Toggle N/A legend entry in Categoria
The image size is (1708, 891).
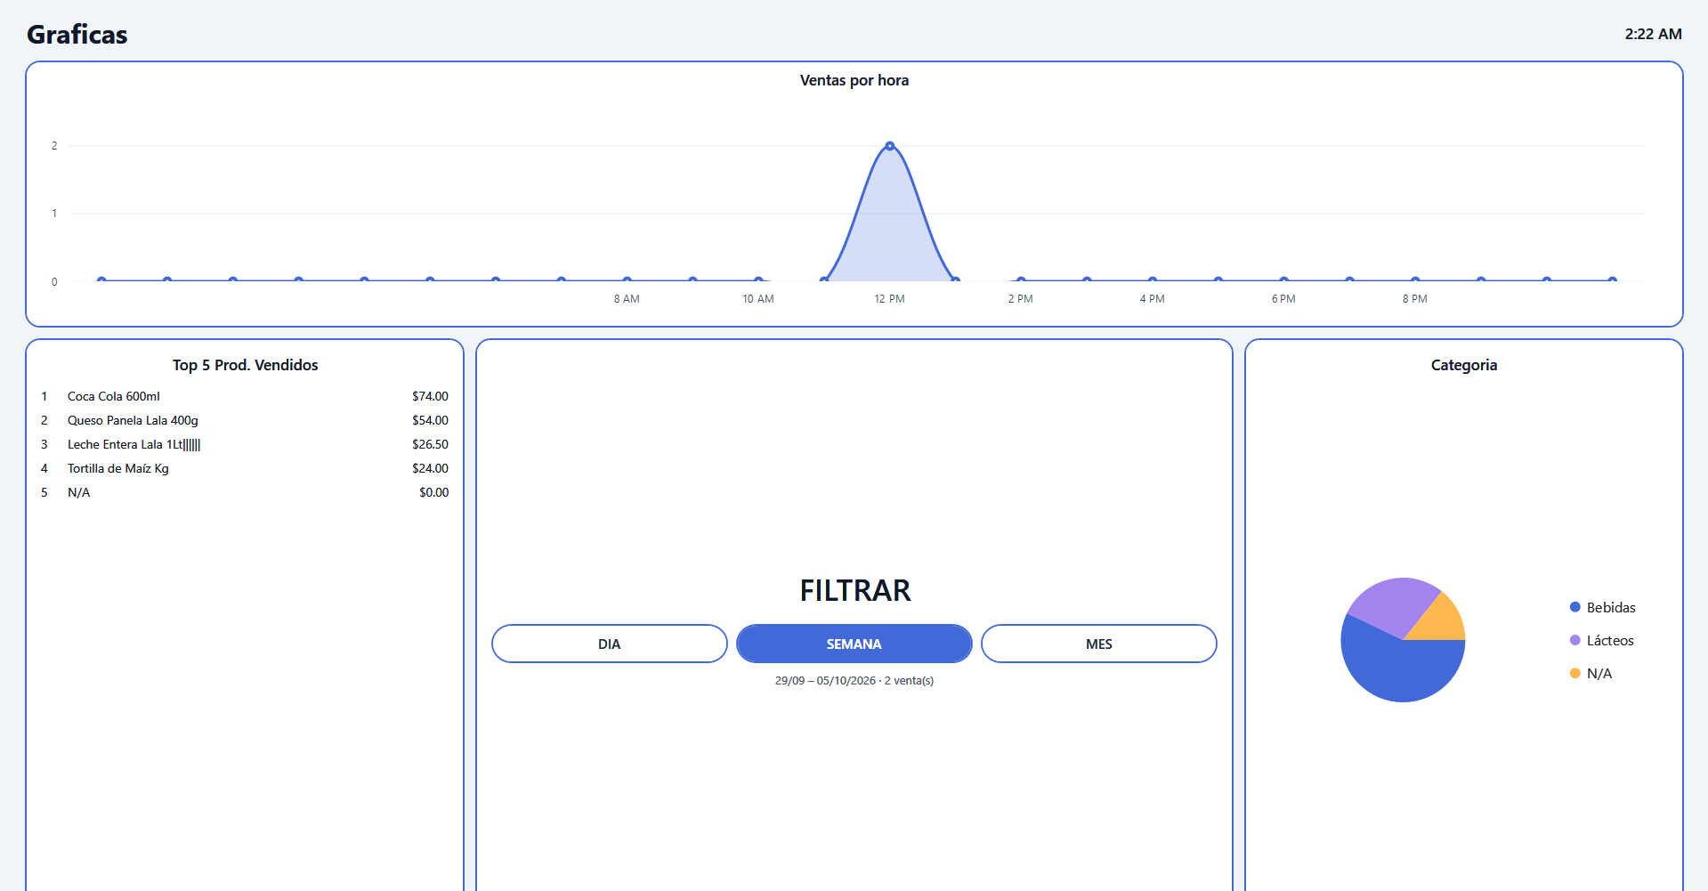[x=1591, y=673]
